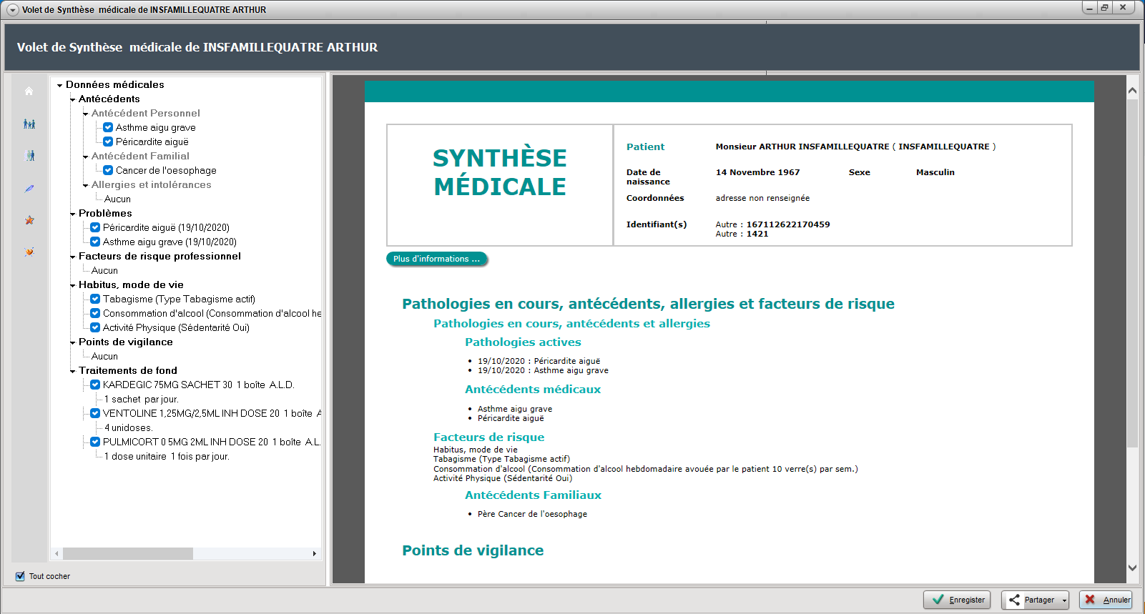1145x614 pixels.
Task: Collapse Facteurs de risque professionnel node
Action: [x=72, y=257]
